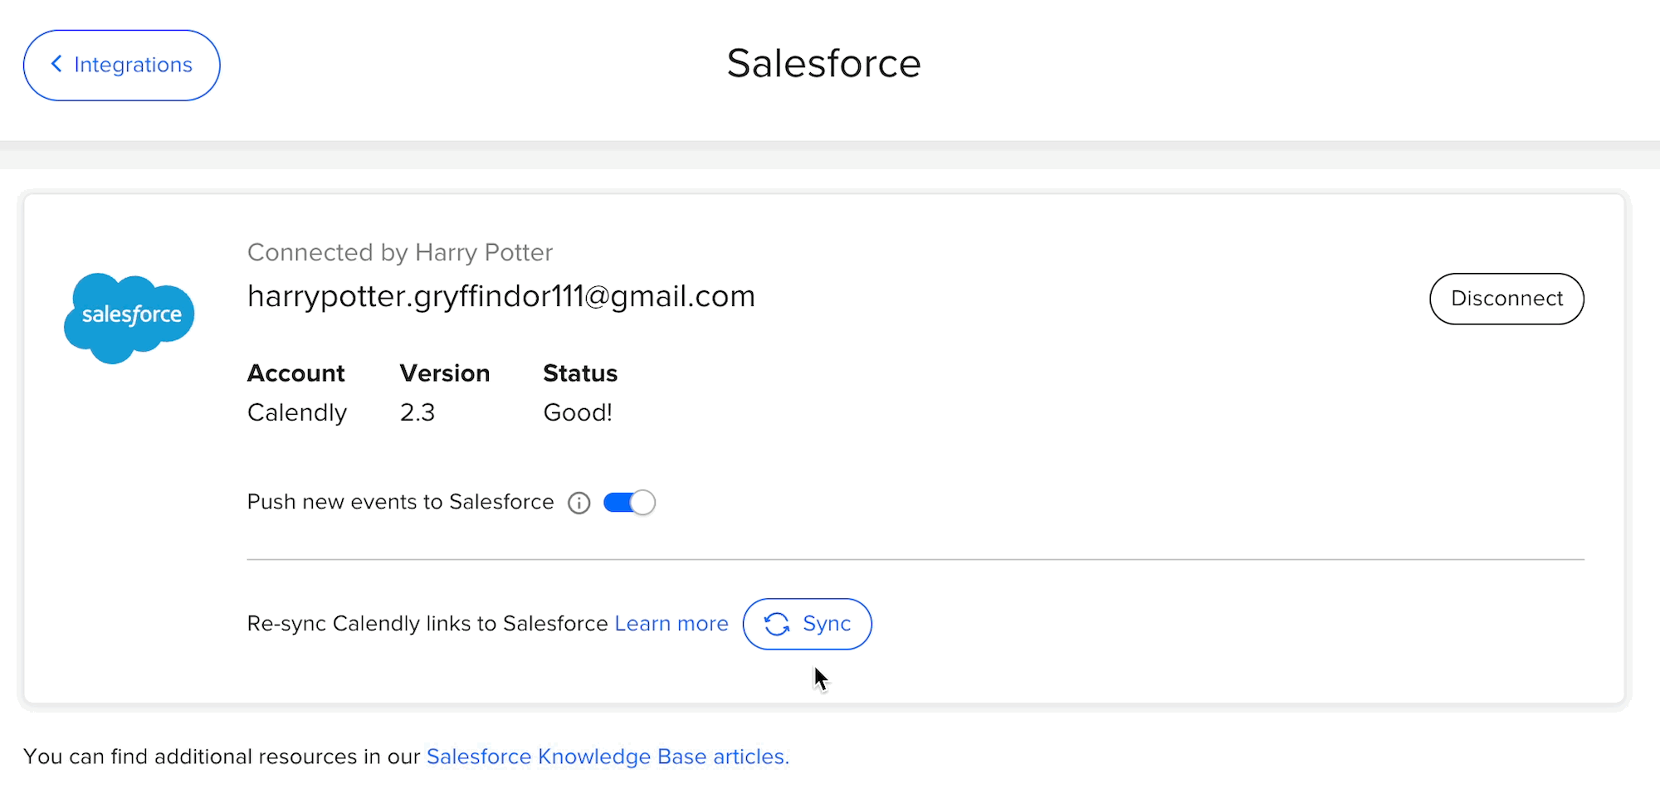Click the info icon beside Push new events
The width and height of the screenshot is (1660, 803).
pyautogui.click(x=579, y=503)
